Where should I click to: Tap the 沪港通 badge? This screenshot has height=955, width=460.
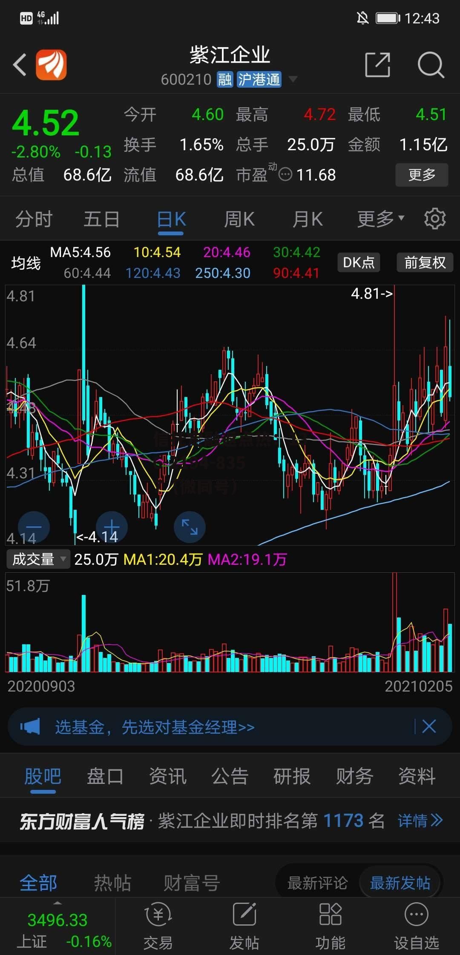tap(259, 79)
